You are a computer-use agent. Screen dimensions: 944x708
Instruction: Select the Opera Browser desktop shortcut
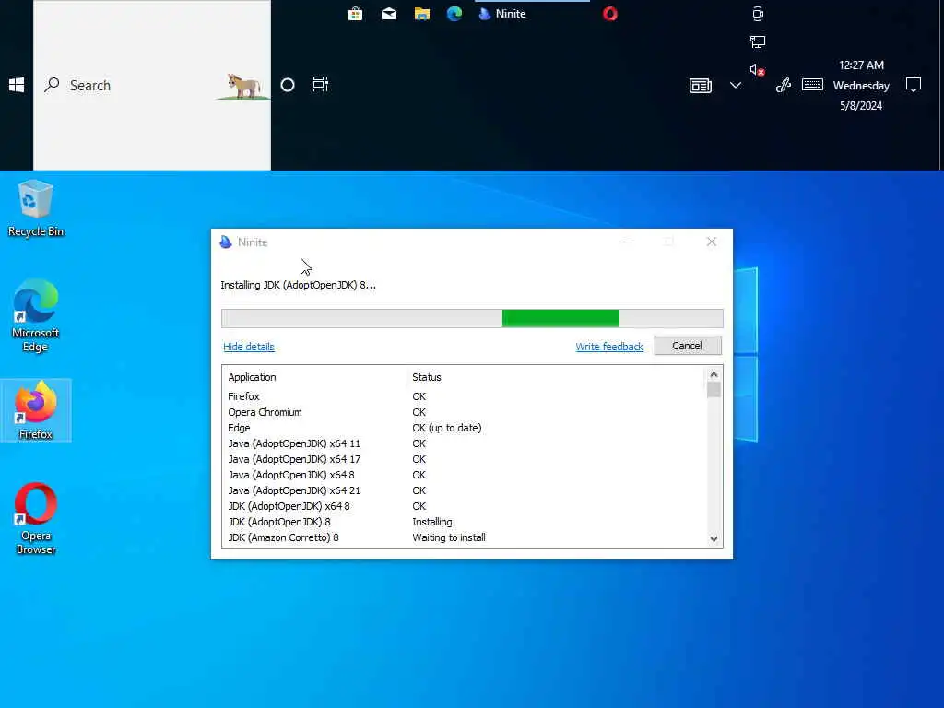click(x=36, y=518)
